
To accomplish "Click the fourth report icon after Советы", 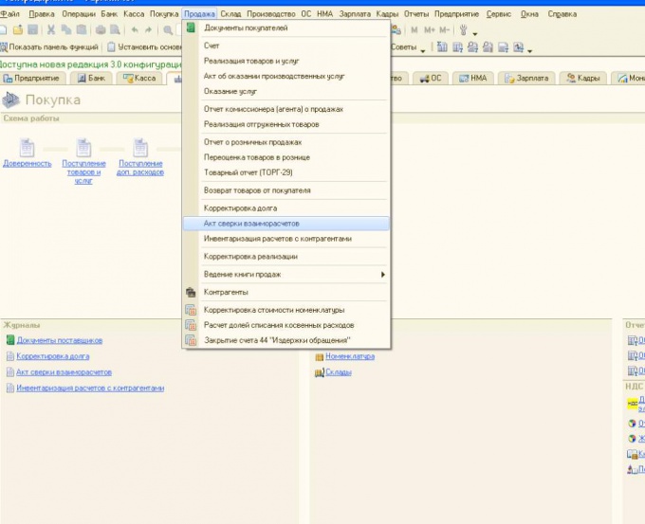I will tap(488, 47).
